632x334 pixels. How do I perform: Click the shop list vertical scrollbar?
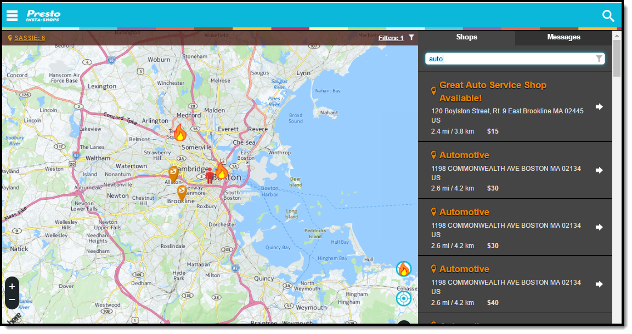617,59
